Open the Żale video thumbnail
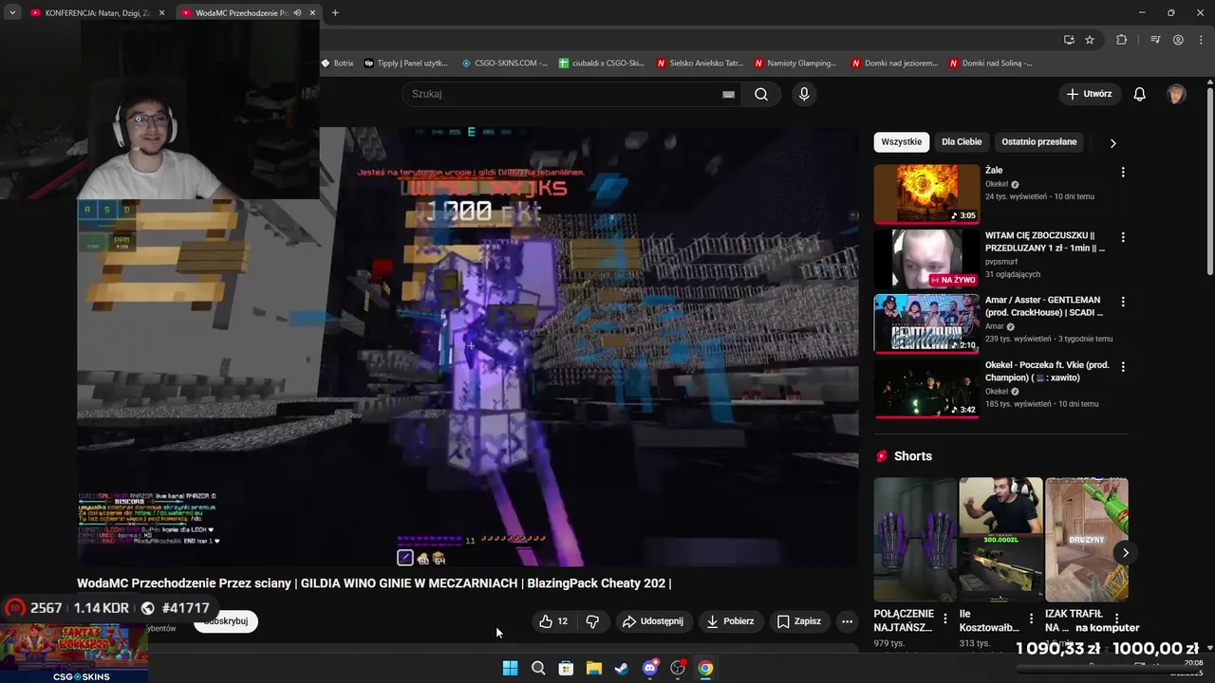The image size is (1215, 683). click(x=926, y=194)
